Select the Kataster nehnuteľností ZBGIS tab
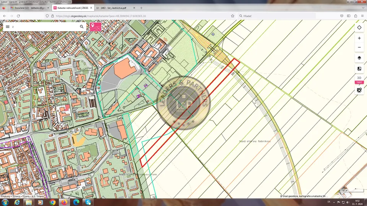The height and width of the screenshot is (206, 367). (x=73, y=8)
